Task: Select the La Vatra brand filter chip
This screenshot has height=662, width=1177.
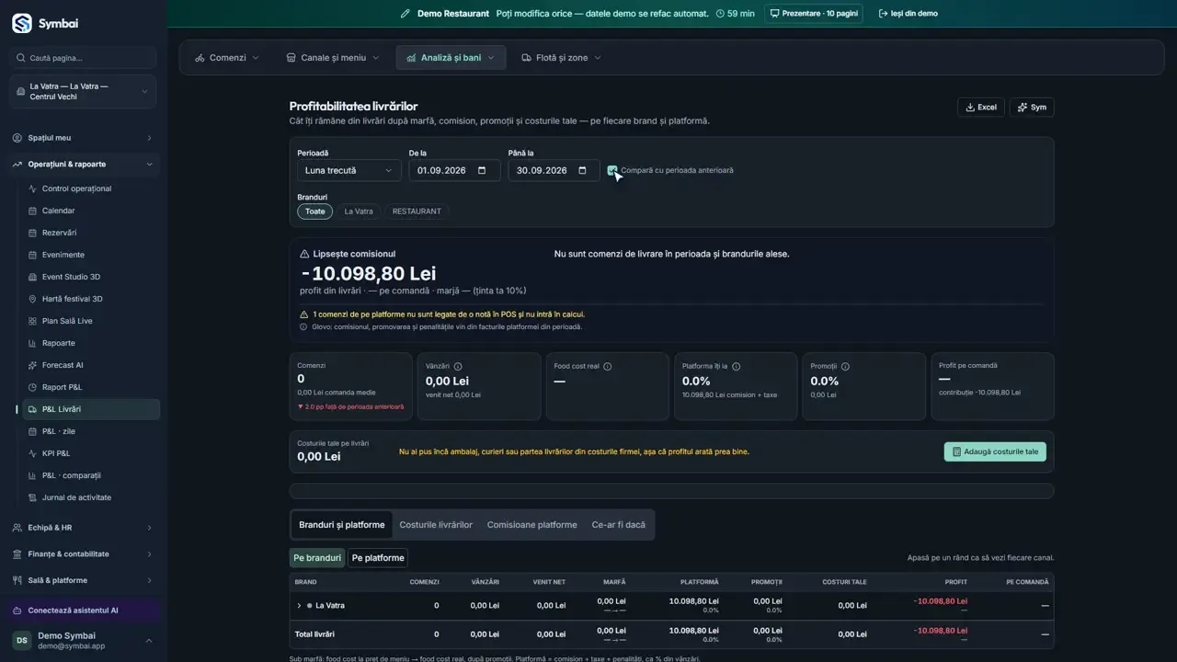Action: pyautogui.click(x=359, y=211)
